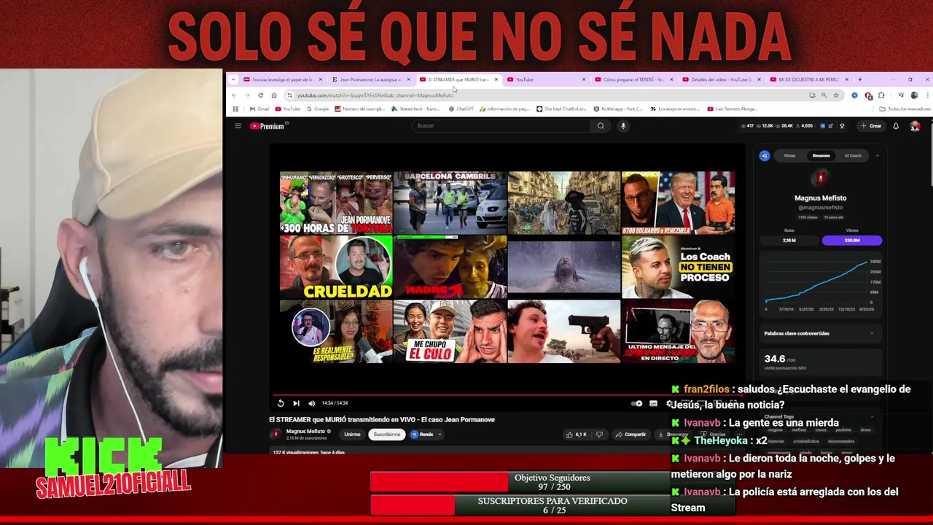933x525 pixels.
Task: Switch to 'Detalles del vídeo - YouTube Studio' tab
Action: pyautogui.click(x=721, y=79)
